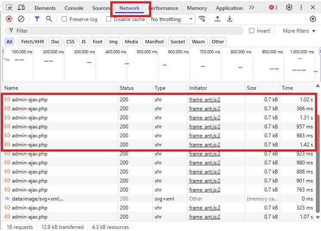Open the Application tab
The height and width of the screenshot is (231, 321).
pyautogui.click(x=229, y=8)
